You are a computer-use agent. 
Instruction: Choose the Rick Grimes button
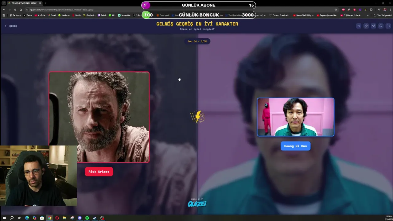click(x=99, y=172)
